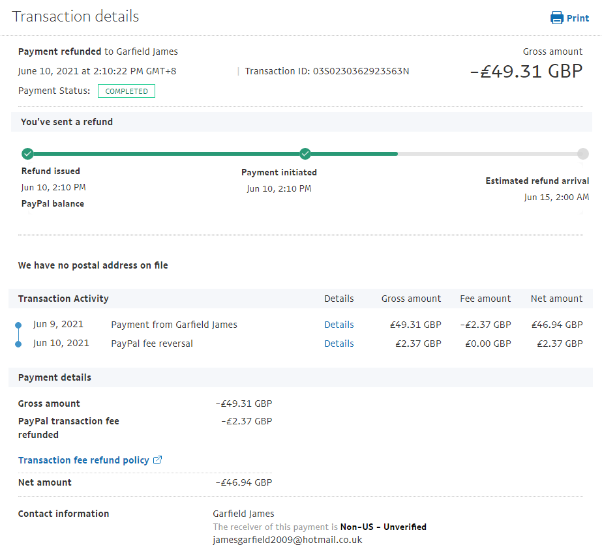Image resolution: width=602 pixels, height=558 pixels.
Task: Click the Net amount column header
Action: tap(556, 299)
